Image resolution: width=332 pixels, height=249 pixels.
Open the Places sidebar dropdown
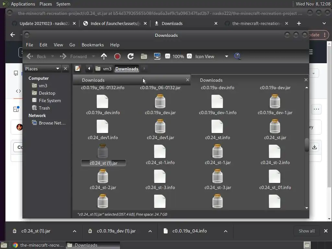click(x=42, y=69)
